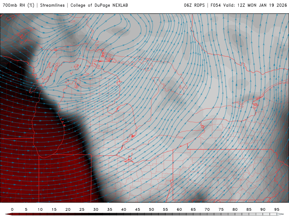Click the "F054" forecast hour text
The height and width of the screenshot is (216, 289).
216,5
